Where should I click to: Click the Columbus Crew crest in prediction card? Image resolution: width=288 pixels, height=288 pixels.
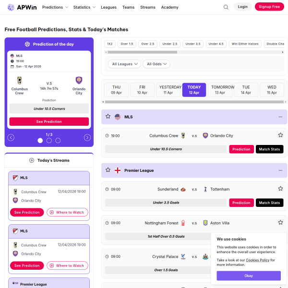point(20,80)
